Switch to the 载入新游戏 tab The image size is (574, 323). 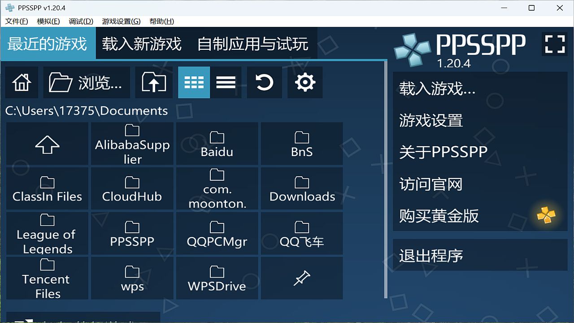[x=142, y=44]
